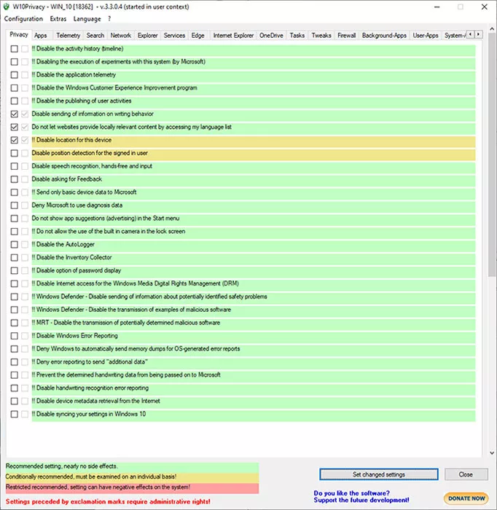Uncheck 'Do not let websites provide locally relevant content'
The height and width of the screenshot is (510, 497).
[x=15, y=127]
